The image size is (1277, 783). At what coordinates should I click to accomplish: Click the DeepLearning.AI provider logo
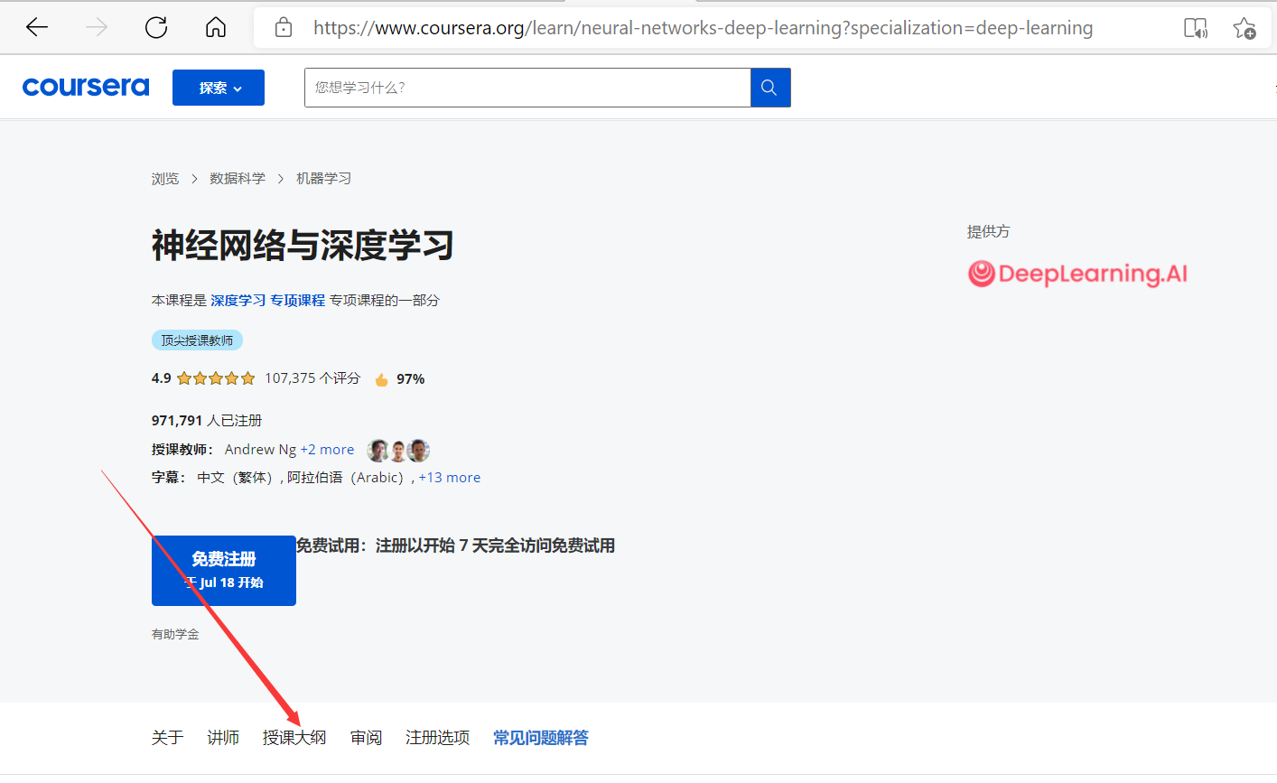tap(1077, 273)
